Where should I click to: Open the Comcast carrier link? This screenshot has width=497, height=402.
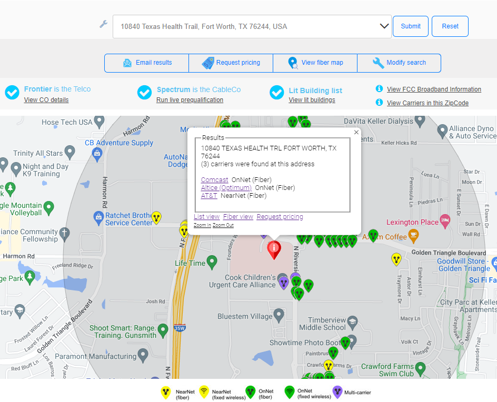click(x=215, y=179)
